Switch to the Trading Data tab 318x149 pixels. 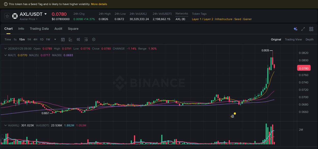tap(39, 29)
